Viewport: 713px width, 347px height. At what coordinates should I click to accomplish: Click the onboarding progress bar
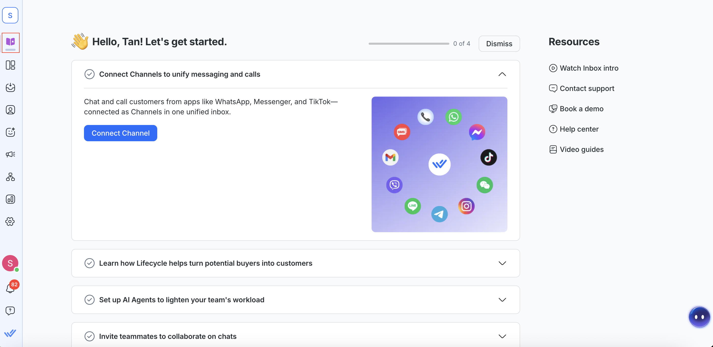[408, 44]
